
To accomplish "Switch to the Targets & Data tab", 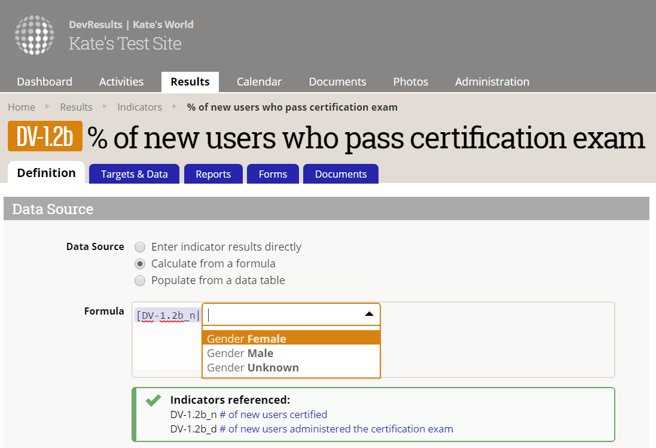I will click(134, 174).
